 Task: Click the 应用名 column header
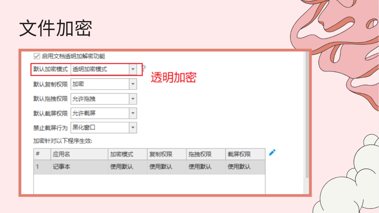(79, 154)
